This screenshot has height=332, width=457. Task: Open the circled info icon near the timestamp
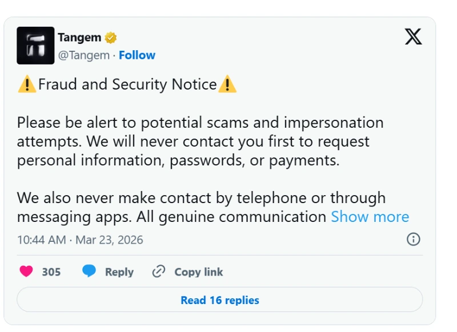[413, 239]
